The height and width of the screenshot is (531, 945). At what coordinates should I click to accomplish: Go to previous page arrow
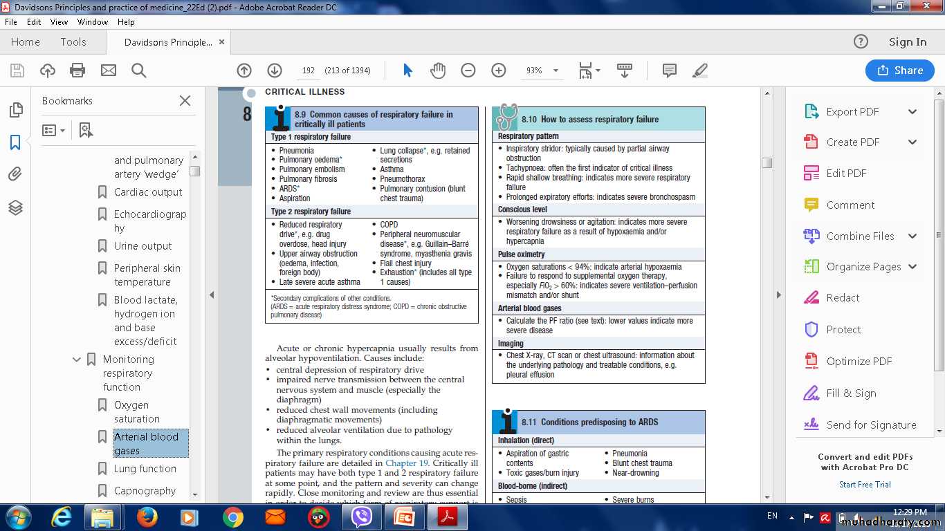pos(244,71)
